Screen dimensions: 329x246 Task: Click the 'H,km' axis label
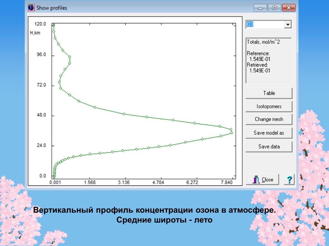pos(35,33)
